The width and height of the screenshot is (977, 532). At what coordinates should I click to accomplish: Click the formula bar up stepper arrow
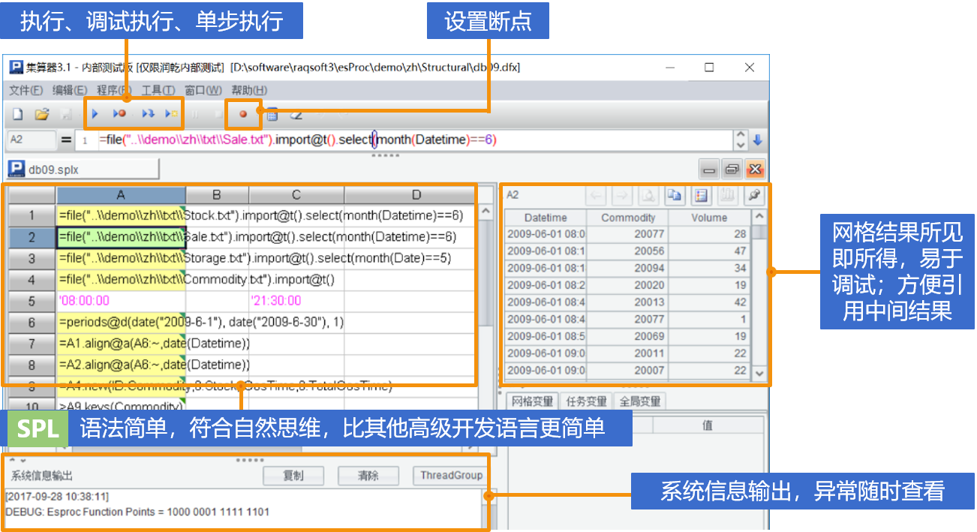point(741,135)
